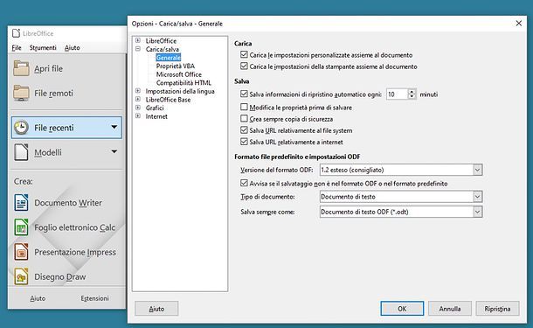Click the Disegno Draw icon
The height and width of the screenshot is (328, 533).
21,276
